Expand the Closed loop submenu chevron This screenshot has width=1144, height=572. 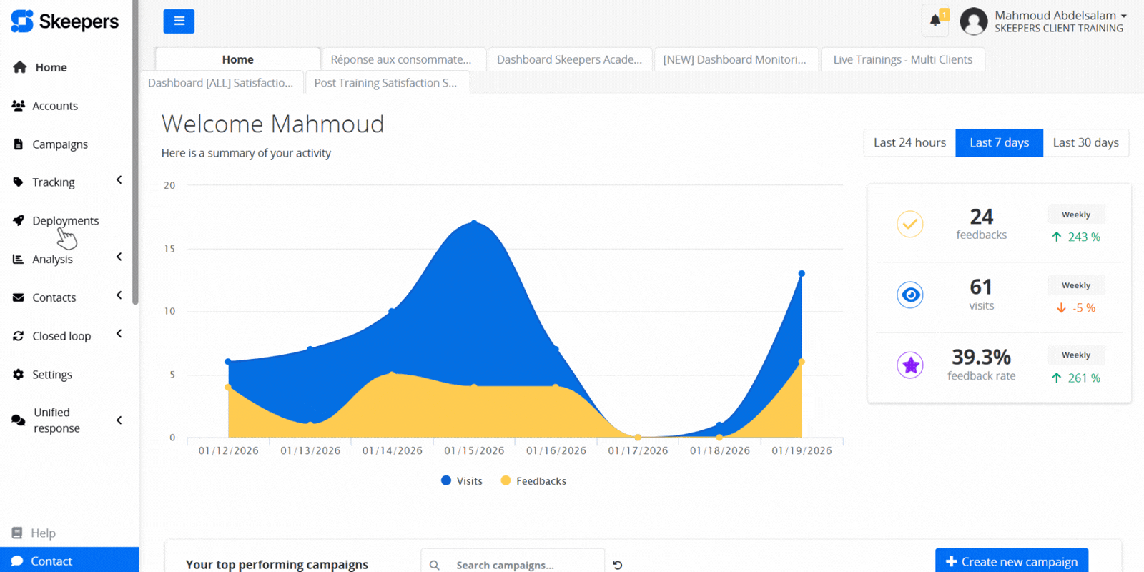click(x=119, y=334)
